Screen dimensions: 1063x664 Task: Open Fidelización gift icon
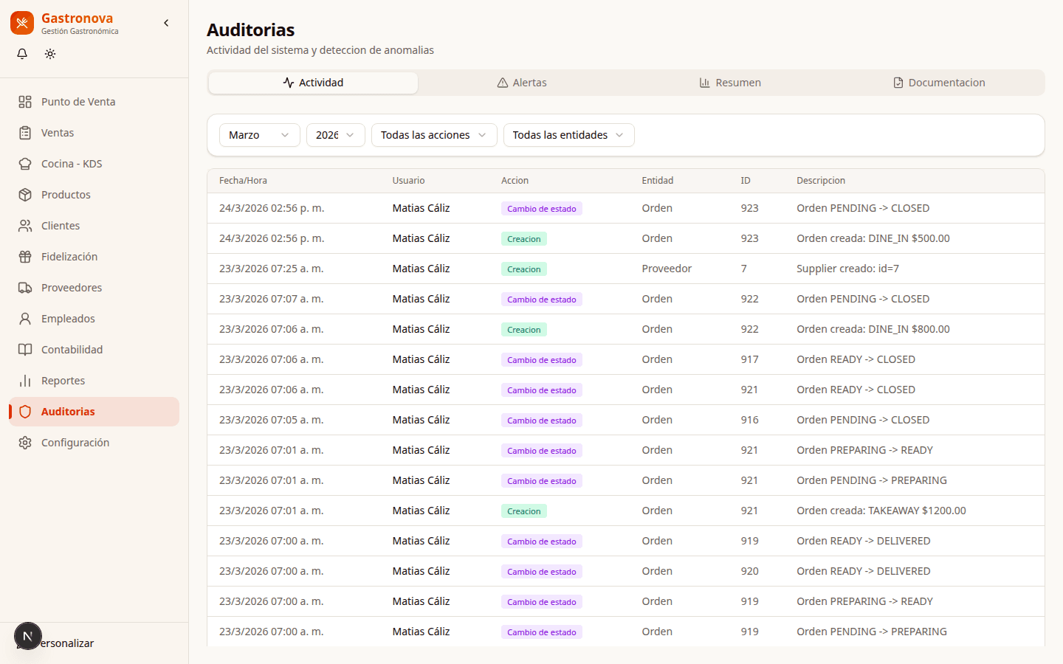pos(25,257)
